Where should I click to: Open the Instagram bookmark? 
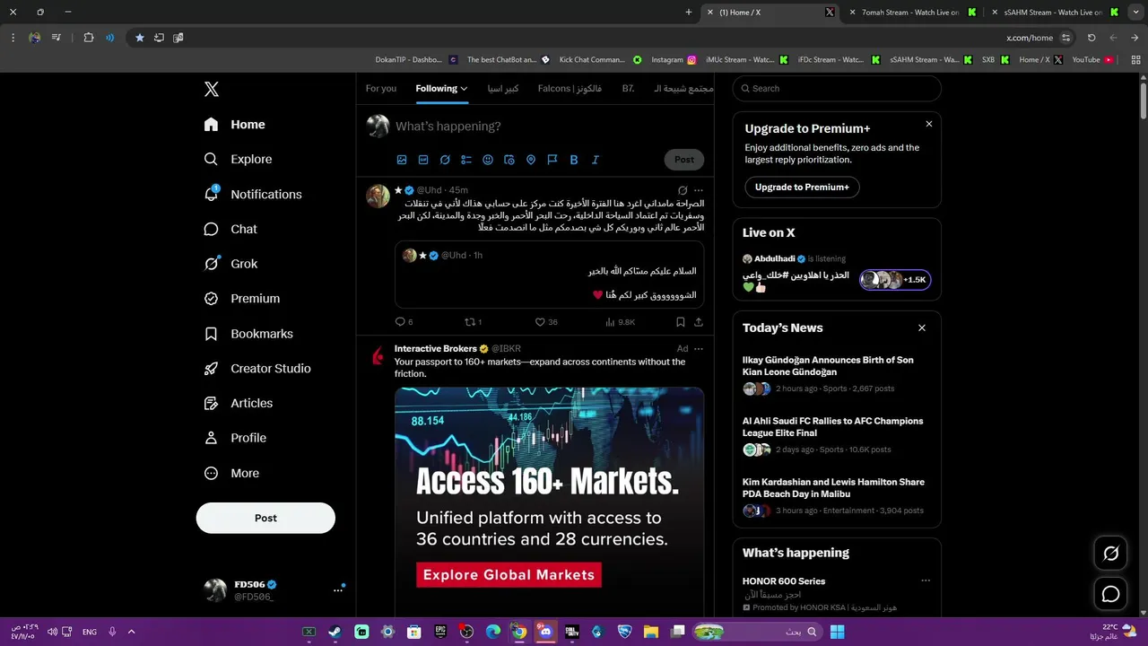pyautogui.click(x=674, y=59)
